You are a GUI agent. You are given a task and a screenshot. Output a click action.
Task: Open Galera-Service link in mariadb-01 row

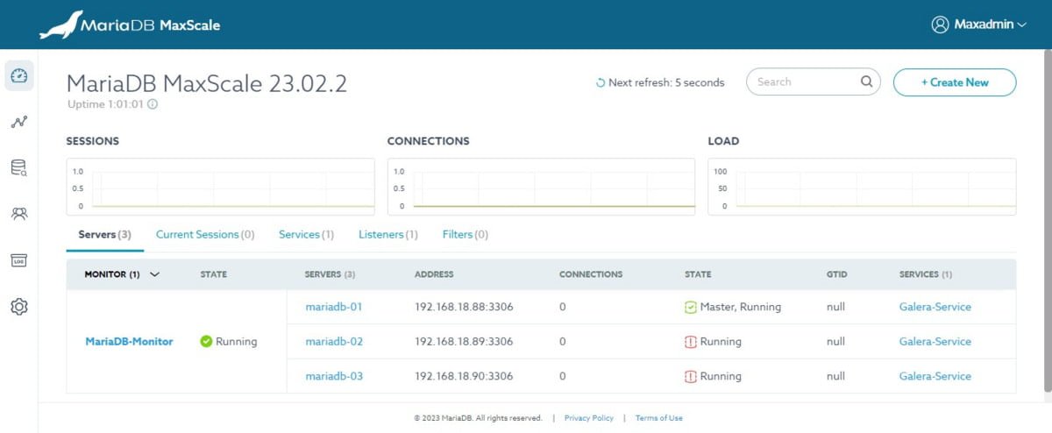pos(935,308)
